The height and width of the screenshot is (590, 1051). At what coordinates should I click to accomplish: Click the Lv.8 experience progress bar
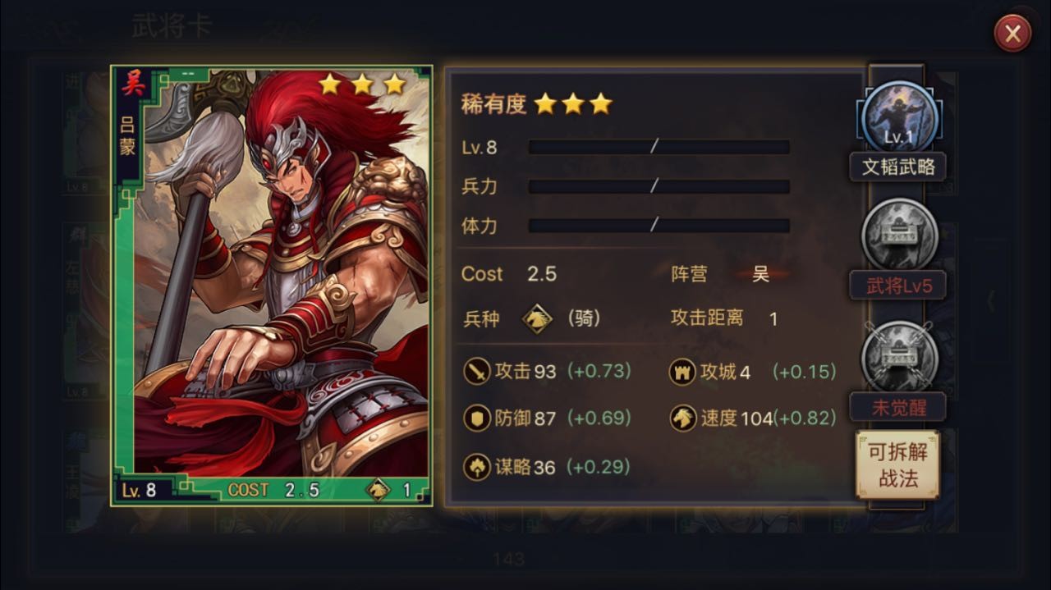click(x=659, y=148)
